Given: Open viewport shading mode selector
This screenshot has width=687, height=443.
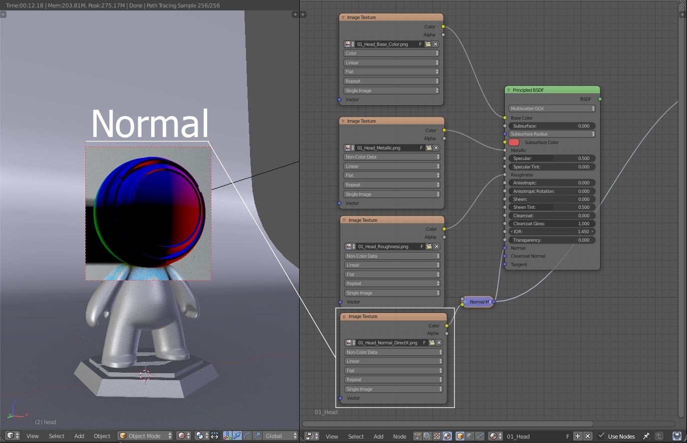Looking at the screenshot, I should point(184,436).
